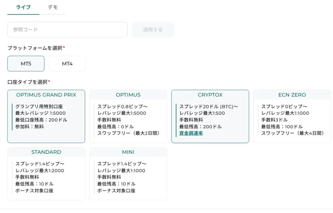Click the 参照コード referral code field
The image size is (333, 213).
67,29
